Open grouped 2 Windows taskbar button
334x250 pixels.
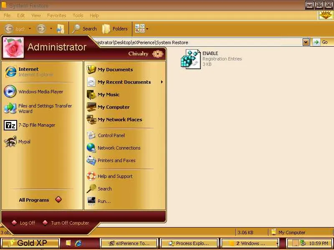[250, 243]
